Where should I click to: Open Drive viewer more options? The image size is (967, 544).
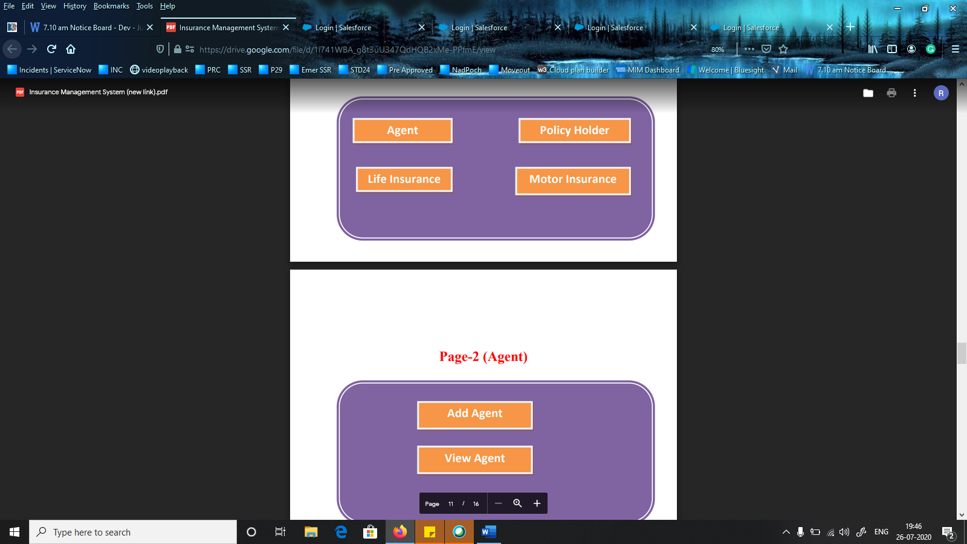(x=914, y=93)
